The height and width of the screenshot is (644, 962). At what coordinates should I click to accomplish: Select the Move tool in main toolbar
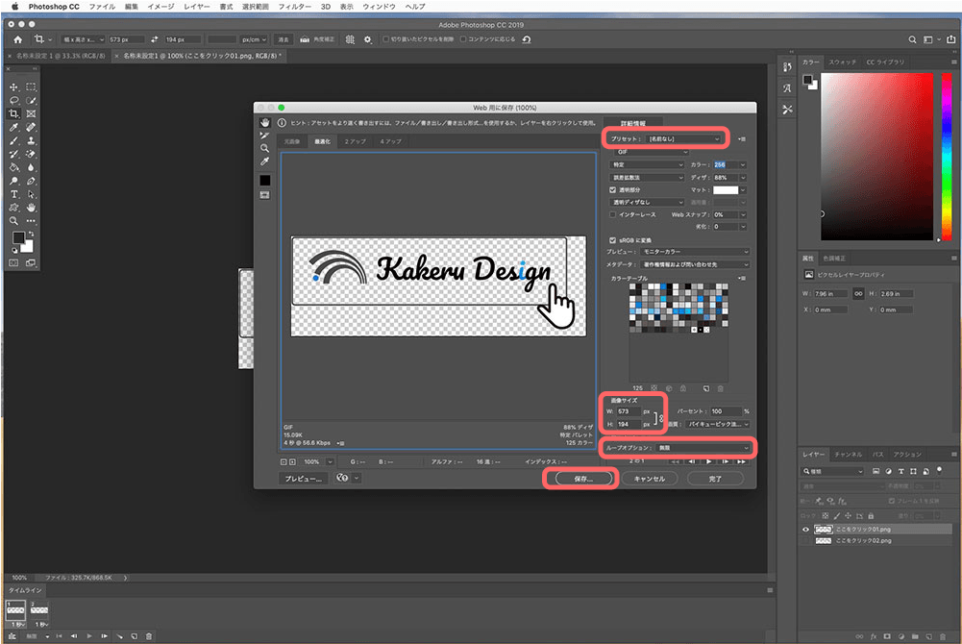pyautogui.click(x=13, y=87)
